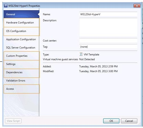Open the Tag combo box
The width and height of the screenshot is (143, 128).
[x=108, y=47]
